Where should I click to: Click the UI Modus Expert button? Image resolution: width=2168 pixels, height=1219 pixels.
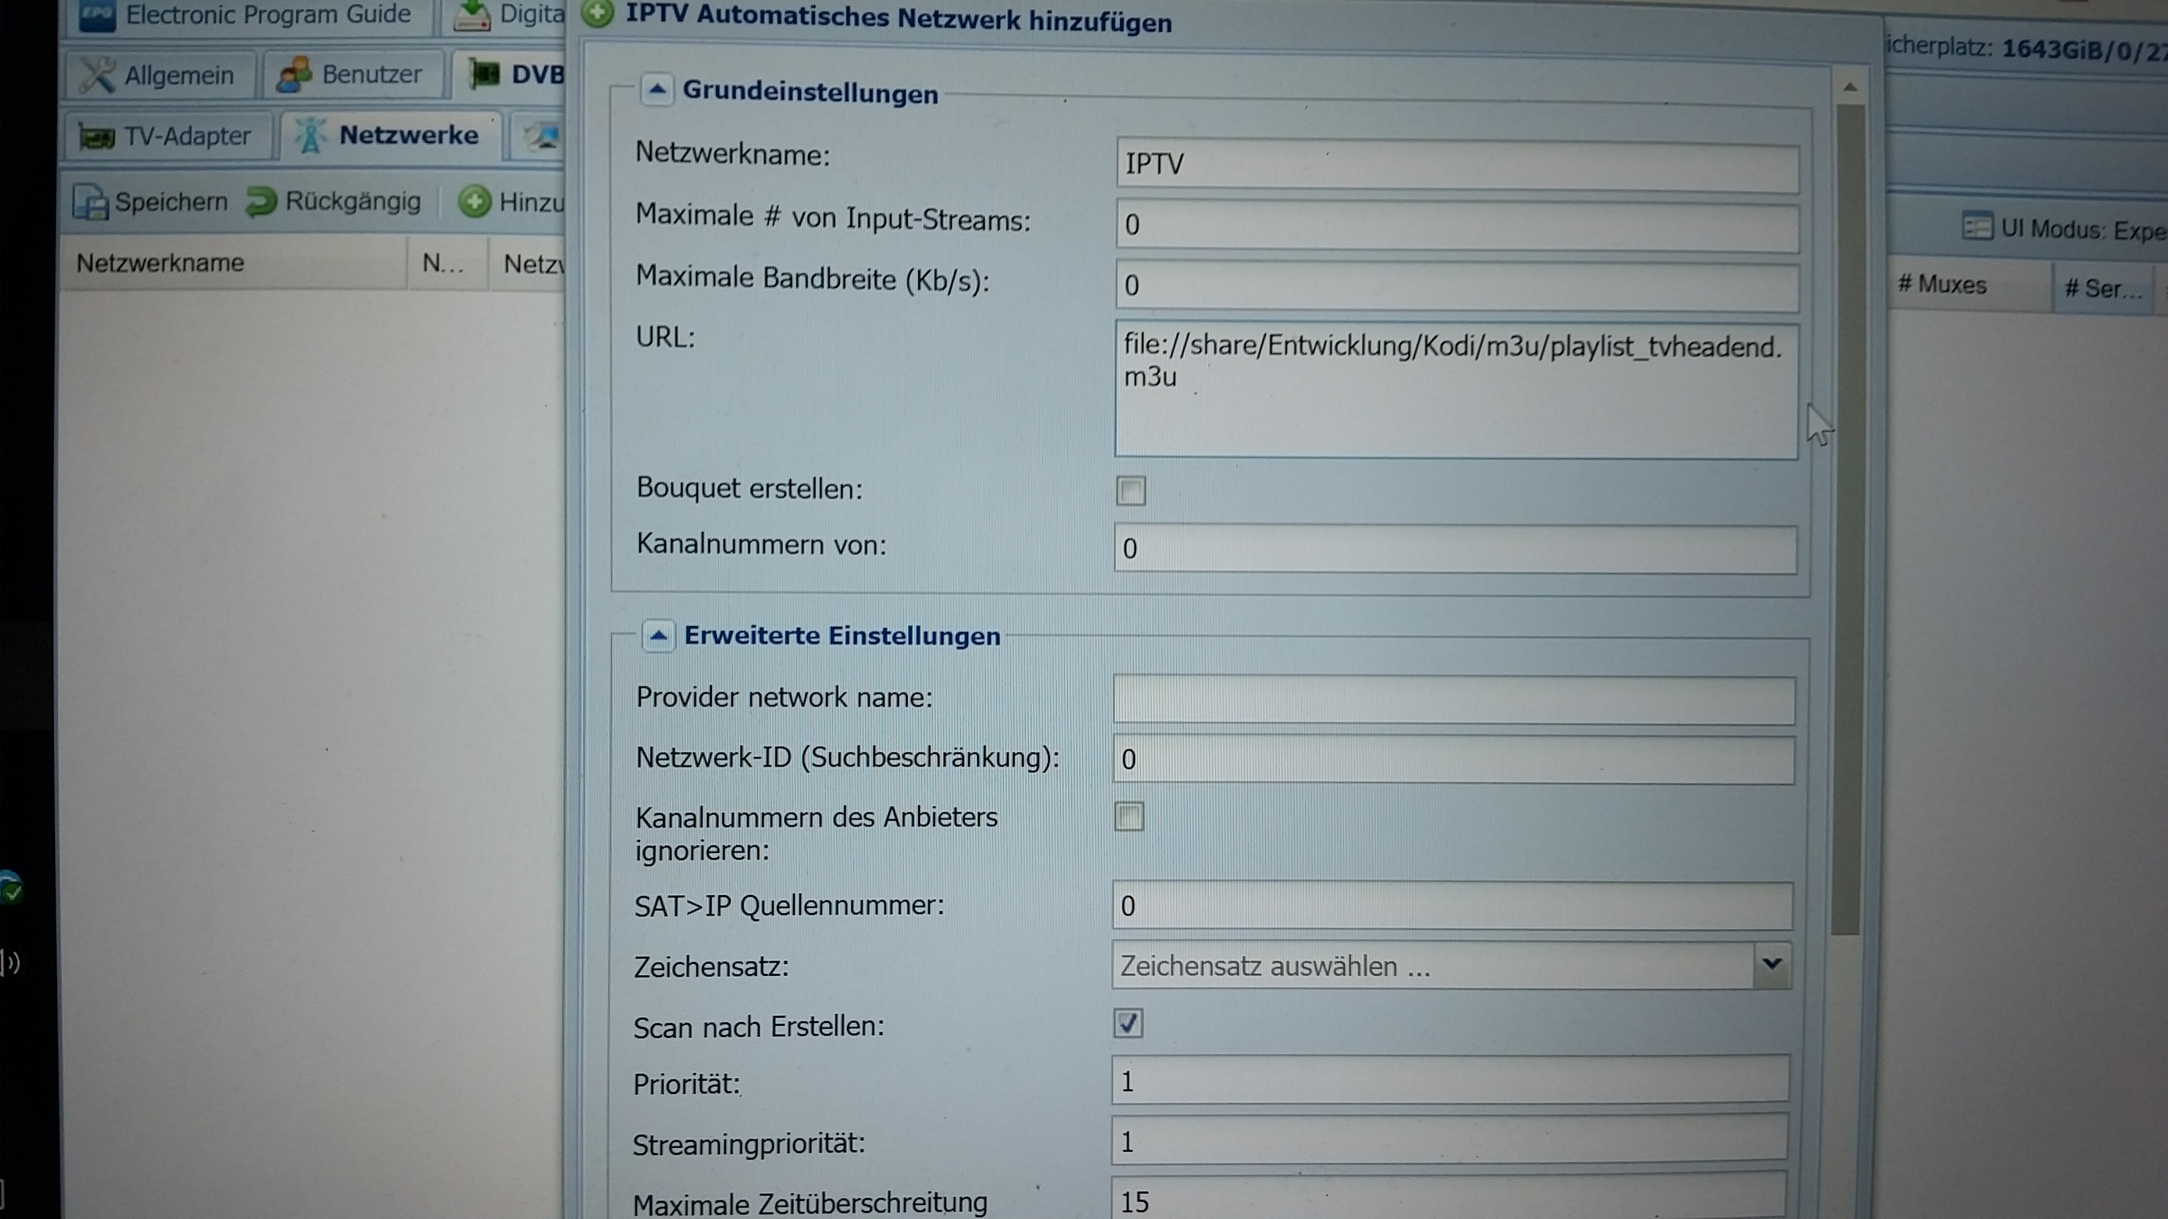click(x=2065, y=228)
